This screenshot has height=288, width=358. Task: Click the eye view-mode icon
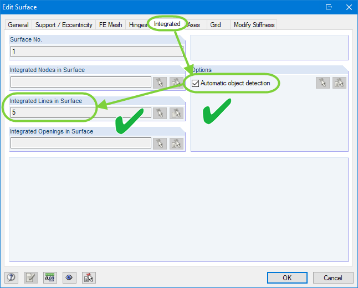click(x=69, y=277)
